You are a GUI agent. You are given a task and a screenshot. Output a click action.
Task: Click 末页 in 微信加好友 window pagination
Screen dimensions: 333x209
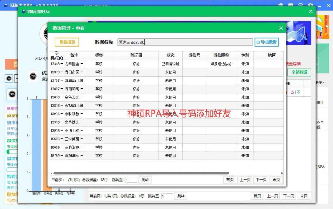tap(304, 196)
